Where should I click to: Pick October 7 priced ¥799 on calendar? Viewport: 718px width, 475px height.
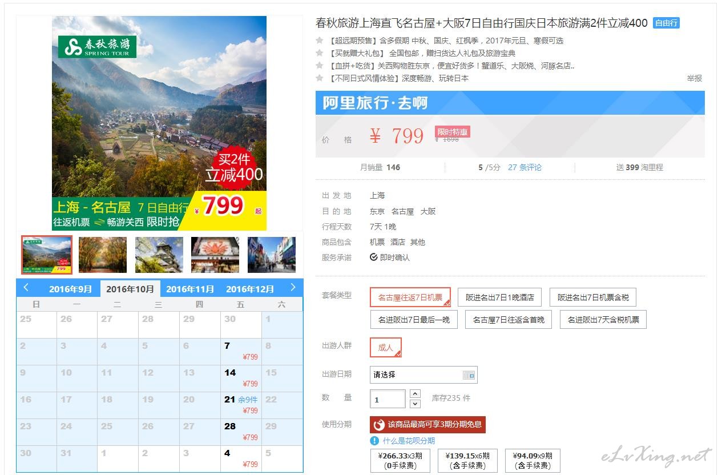(x=241, y=351)
